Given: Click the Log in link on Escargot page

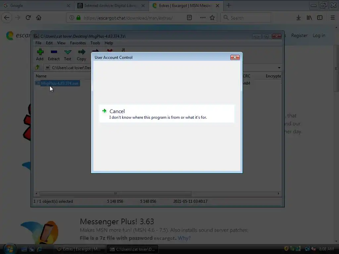Looking at the screenshot, I should (x=319, y=35).
